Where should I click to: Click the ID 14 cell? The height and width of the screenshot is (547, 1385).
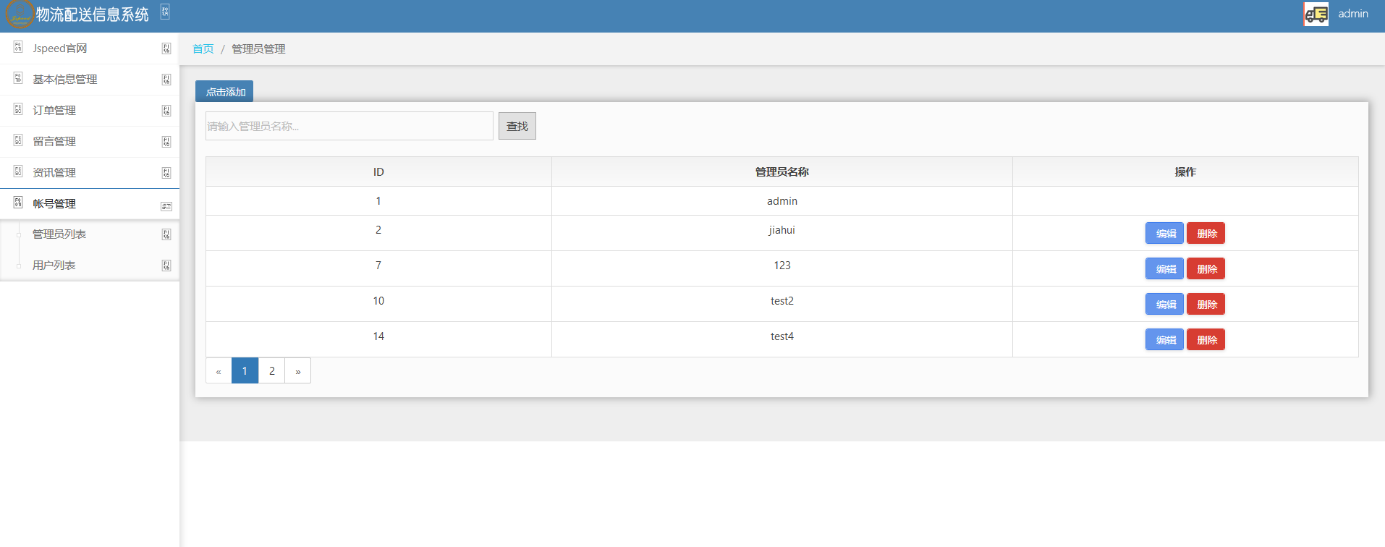378,339
